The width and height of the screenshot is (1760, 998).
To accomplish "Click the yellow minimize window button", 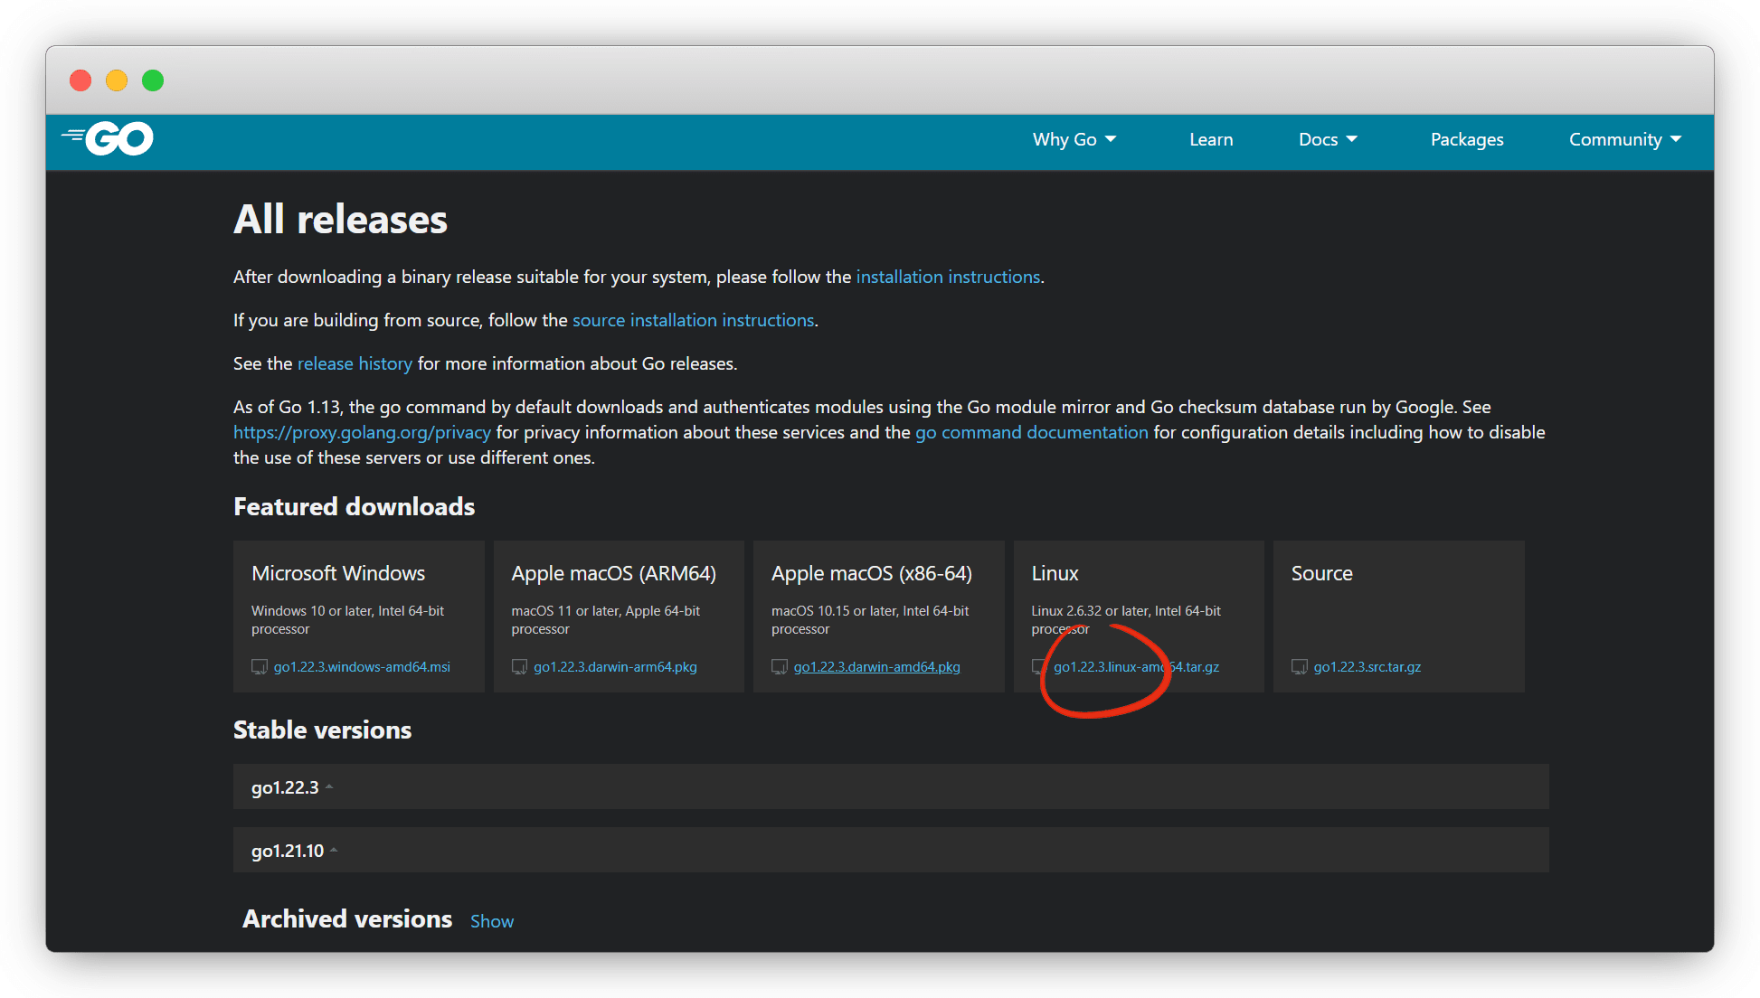I will [x=117, y=80].
